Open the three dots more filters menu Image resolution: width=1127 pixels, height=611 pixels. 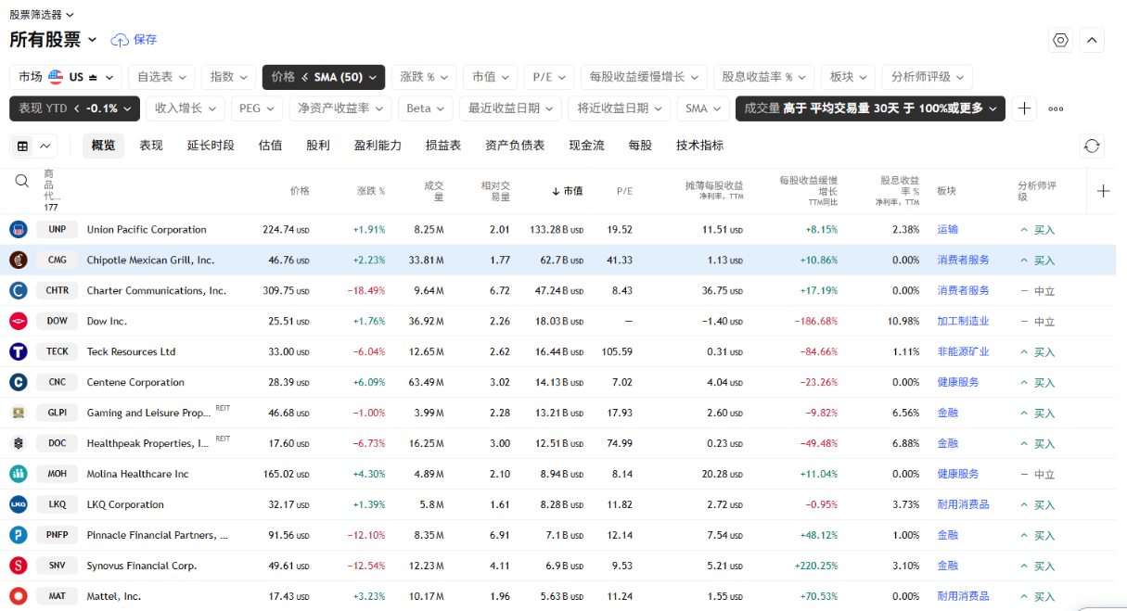1056,108
